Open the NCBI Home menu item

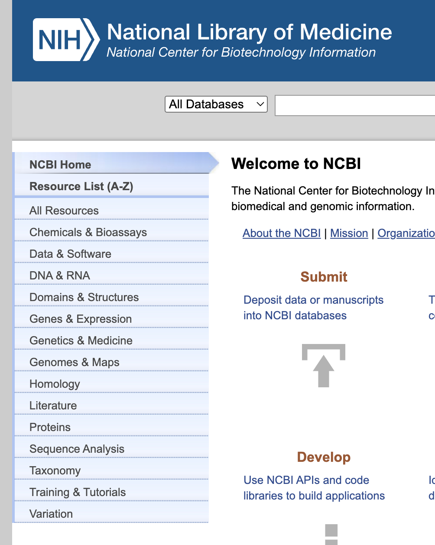[60, 165]
